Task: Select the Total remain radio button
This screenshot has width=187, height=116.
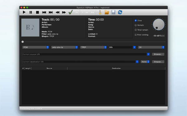Action: click(x=136, y=30)
